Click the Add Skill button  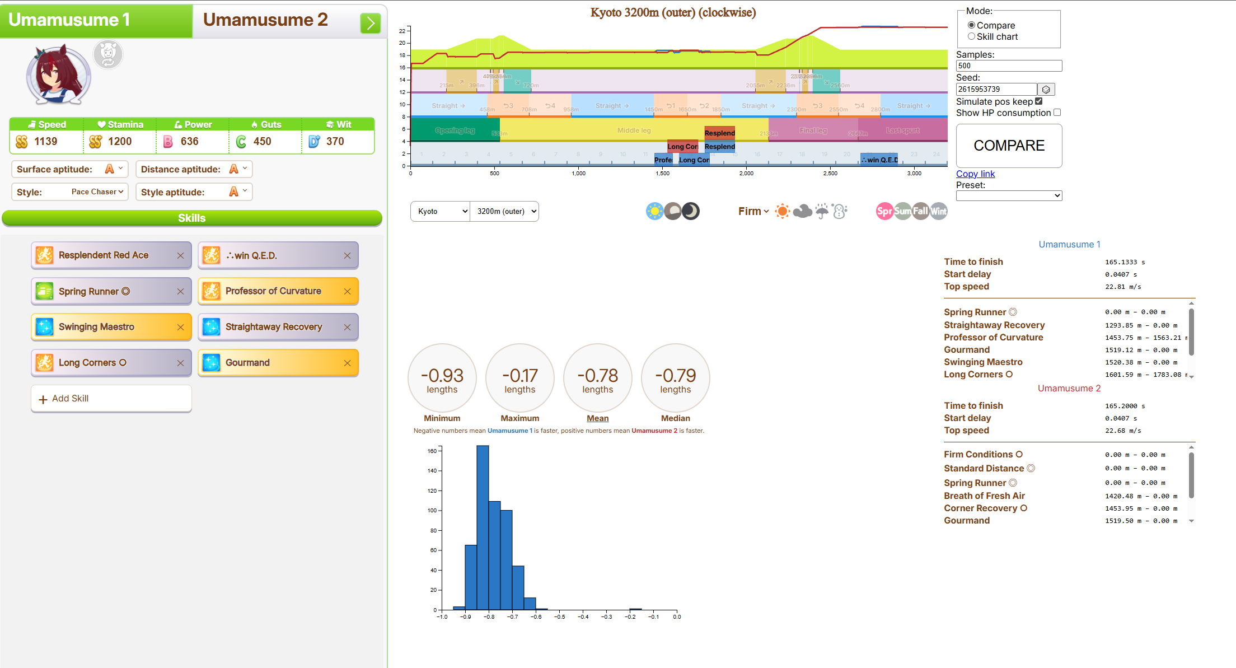(111, 399)
